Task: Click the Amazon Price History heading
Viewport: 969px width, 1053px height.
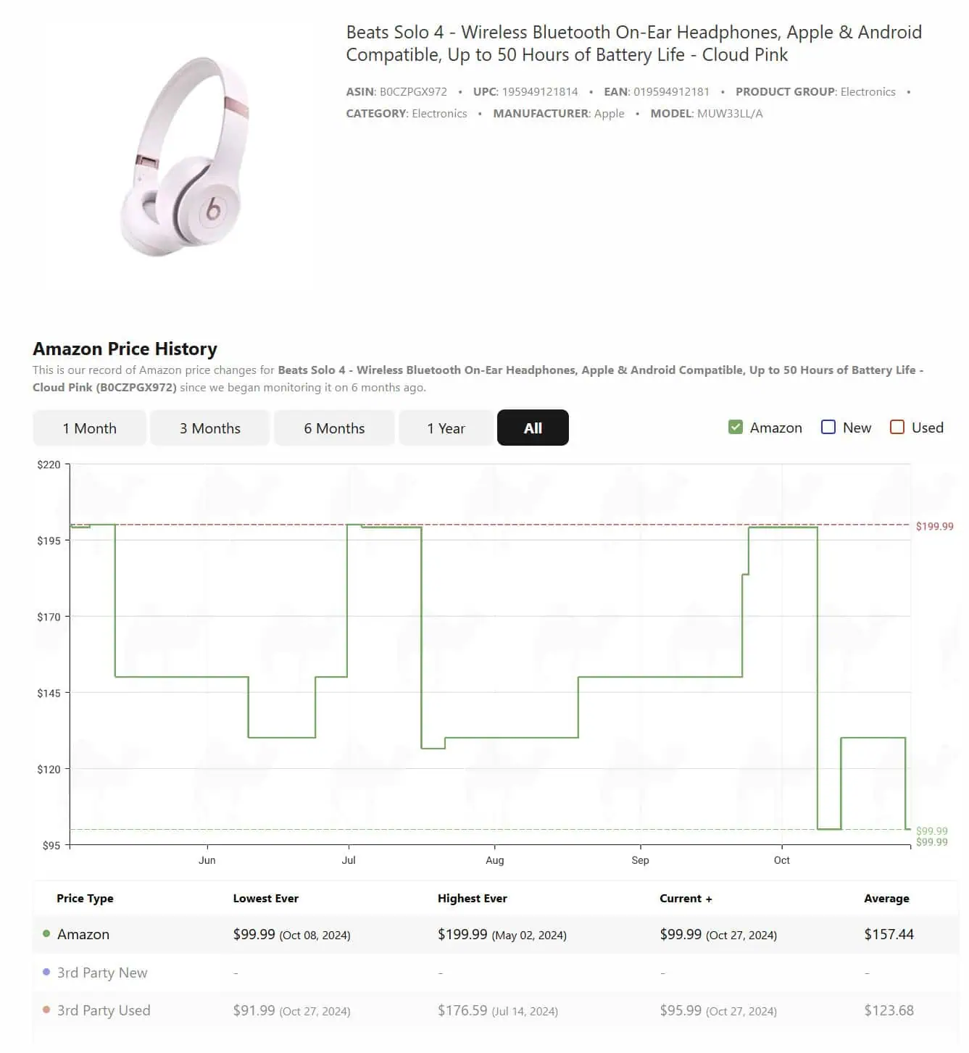Action: [x=125, y=349]
